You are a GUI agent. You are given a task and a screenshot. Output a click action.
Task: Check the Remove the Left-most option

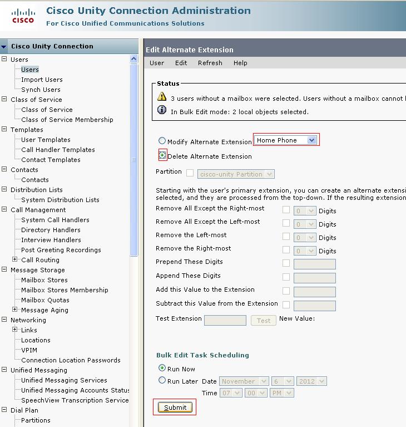click(x=286, y=236)
